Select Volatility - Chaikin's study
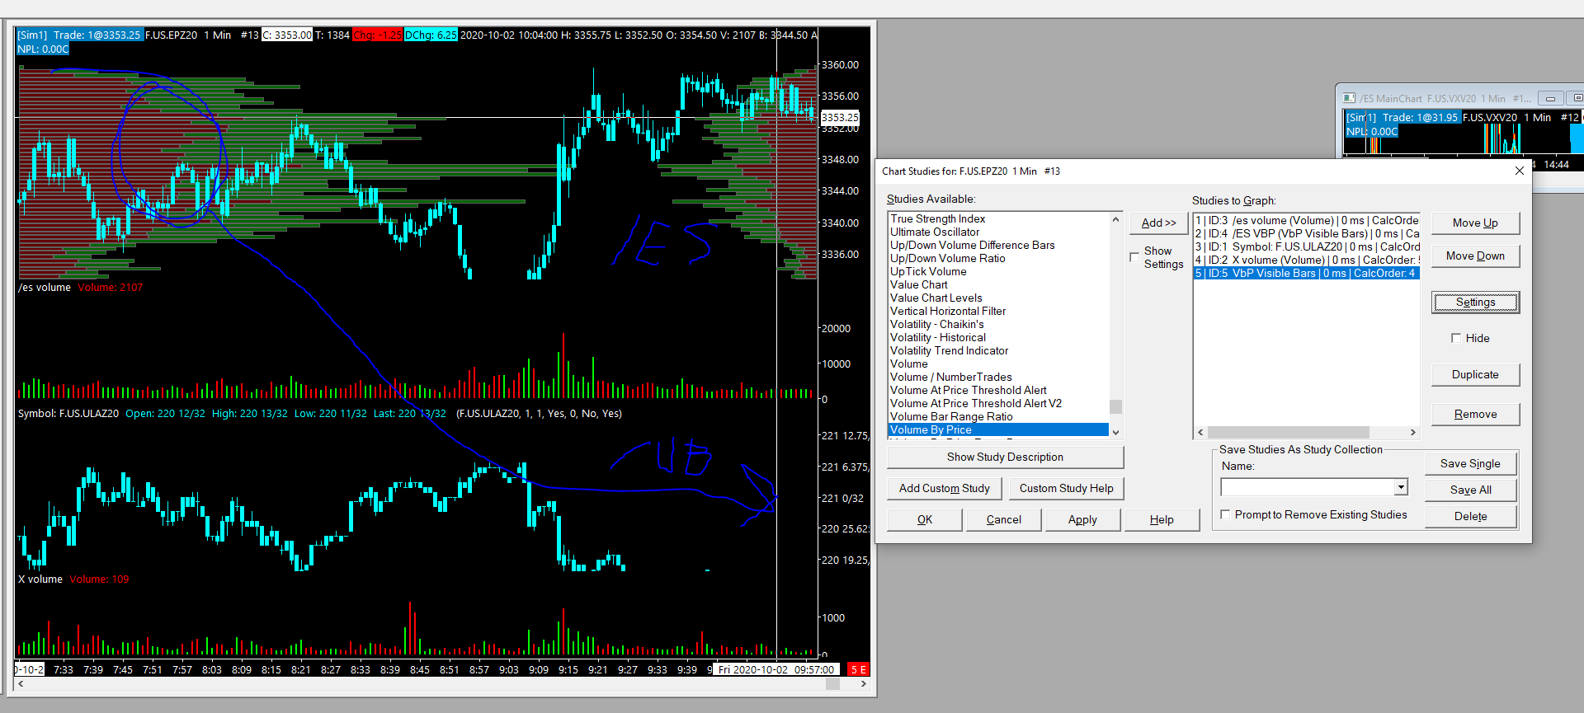The width and height of the screenshot is (1584, 713). [998, 324]
